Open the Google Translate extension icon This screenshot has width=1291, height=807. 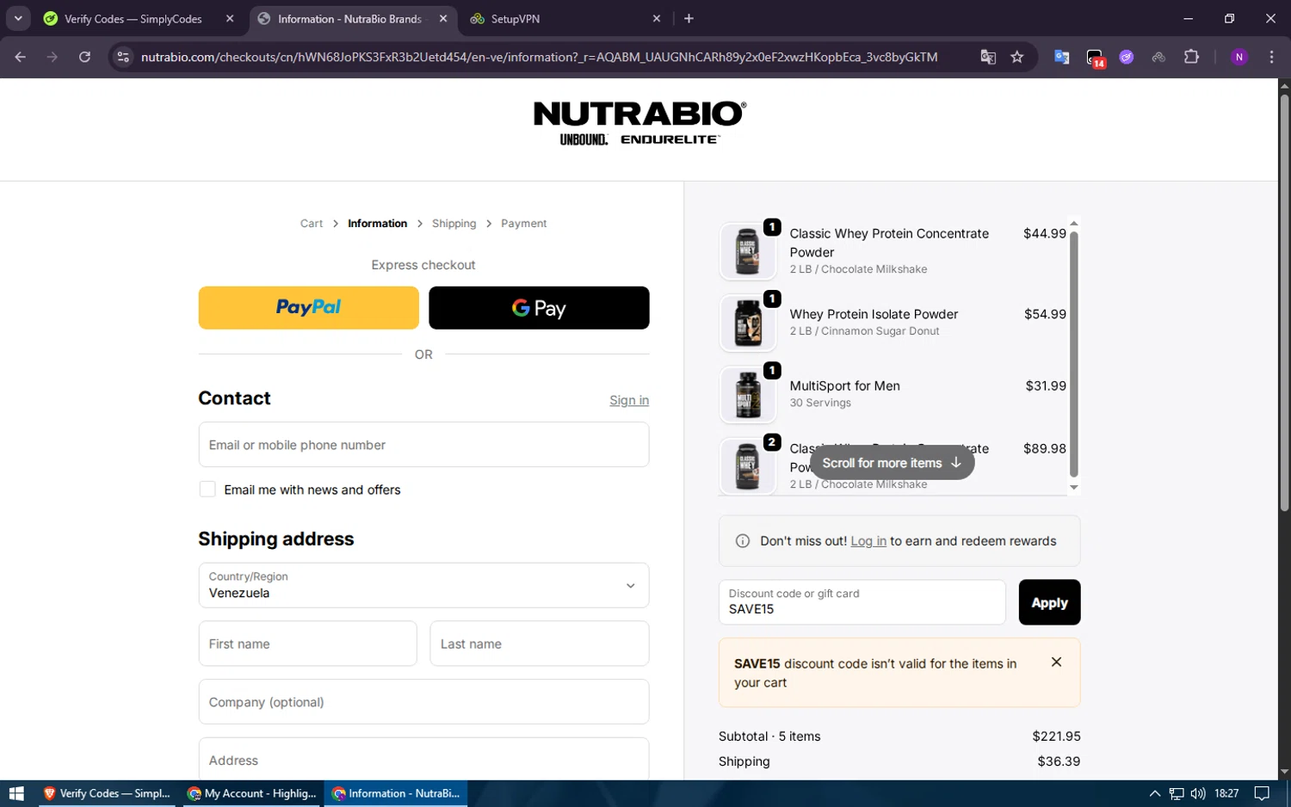pos(1062,57)
